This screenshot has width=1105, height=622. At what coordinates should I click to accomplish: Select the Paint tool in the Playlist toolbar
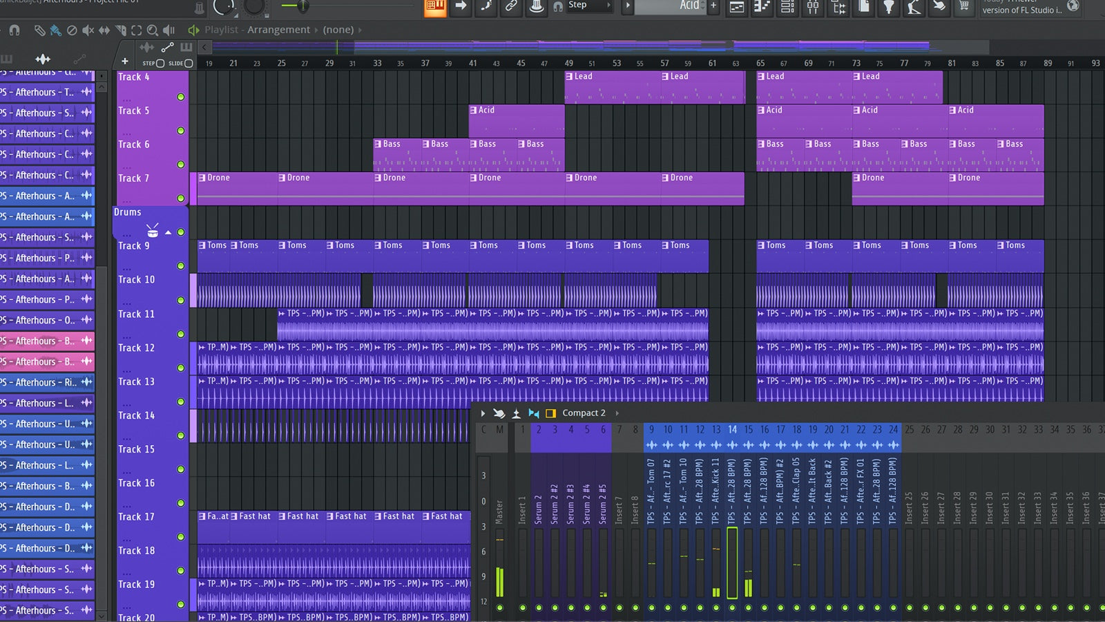(x=56, y=30)
